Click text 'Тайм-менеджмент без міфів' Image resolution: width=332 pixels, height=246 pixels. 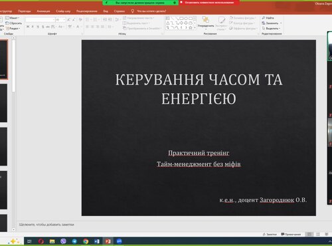[x=199, y=164]
